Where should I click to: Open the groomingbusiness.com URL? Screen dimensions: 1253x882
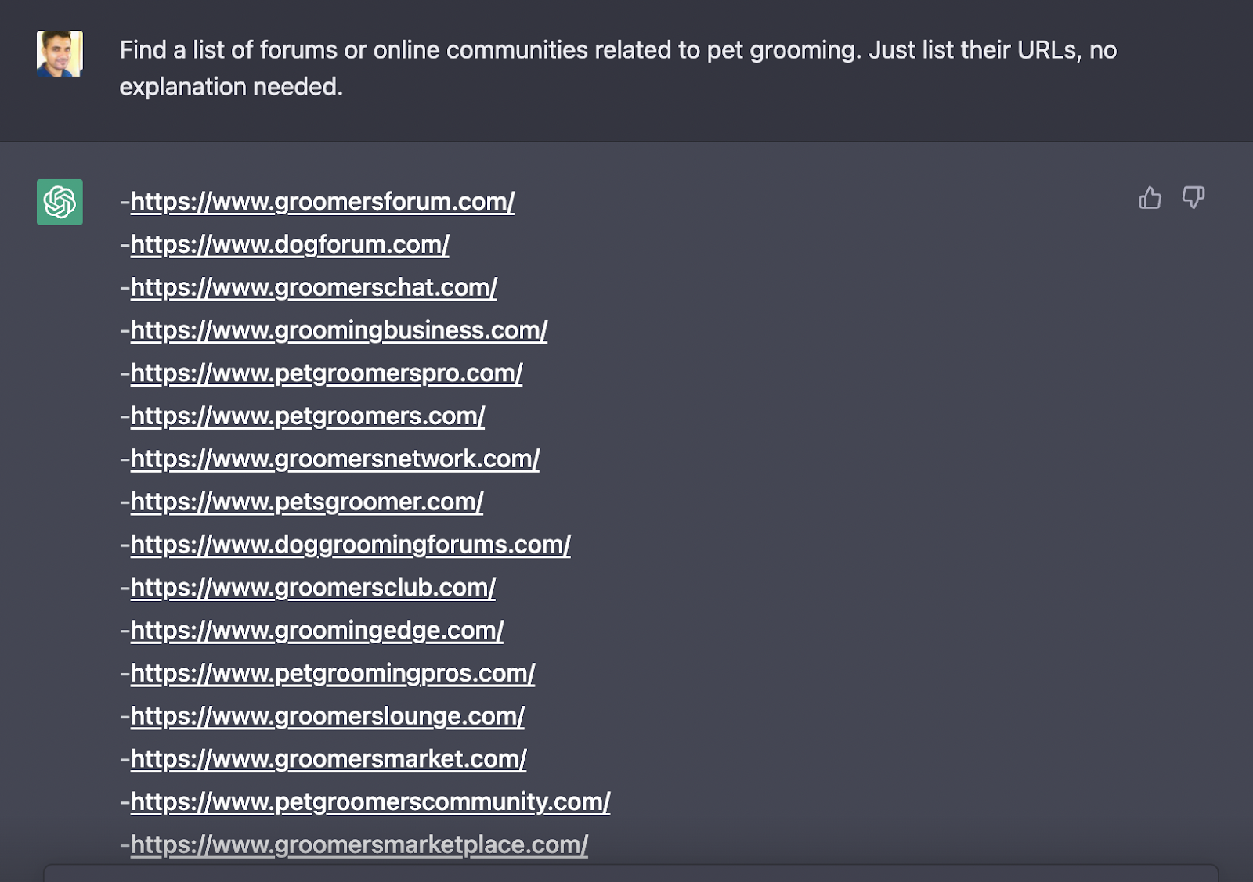[x=338, y=331]
